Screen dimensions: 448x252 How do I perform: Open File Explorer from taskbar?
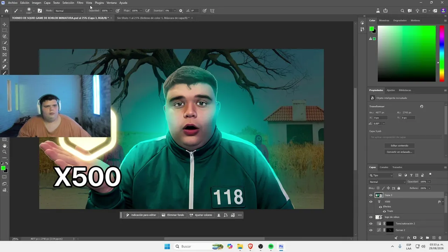[240, 246]
